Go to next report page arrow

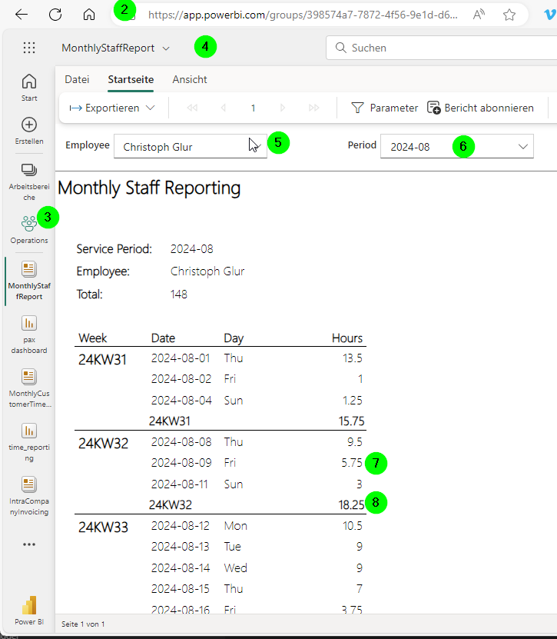[283, 108]
